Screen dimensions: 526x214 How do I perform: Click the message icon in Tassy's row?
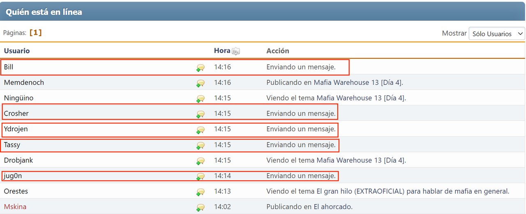(x=201, y=145)
